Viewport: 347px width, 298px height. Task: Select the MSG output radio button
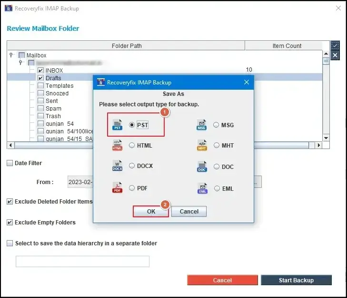coord(216,125)
